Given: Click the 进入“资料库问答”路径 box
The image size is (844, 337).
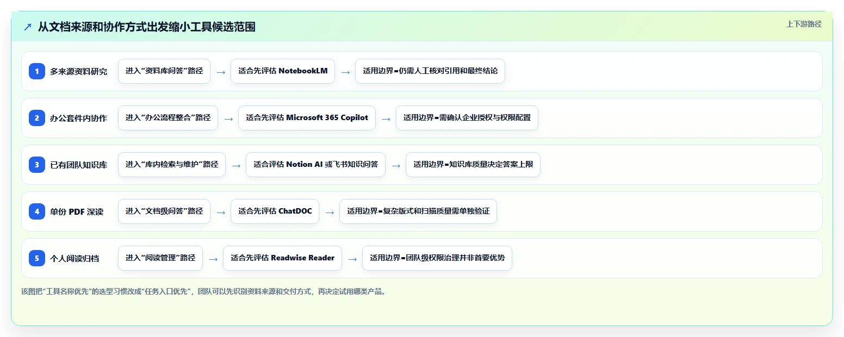Looking at the screenshot, I should pos(164,71).
